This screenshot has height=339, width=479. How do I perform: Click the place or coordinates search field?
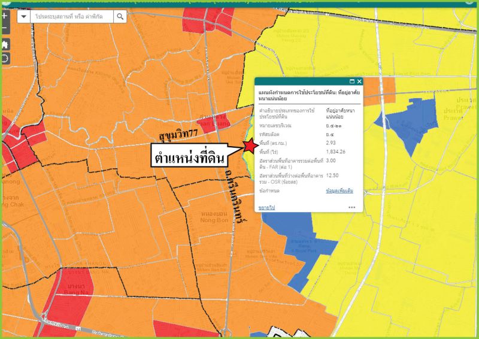point(73,17)
